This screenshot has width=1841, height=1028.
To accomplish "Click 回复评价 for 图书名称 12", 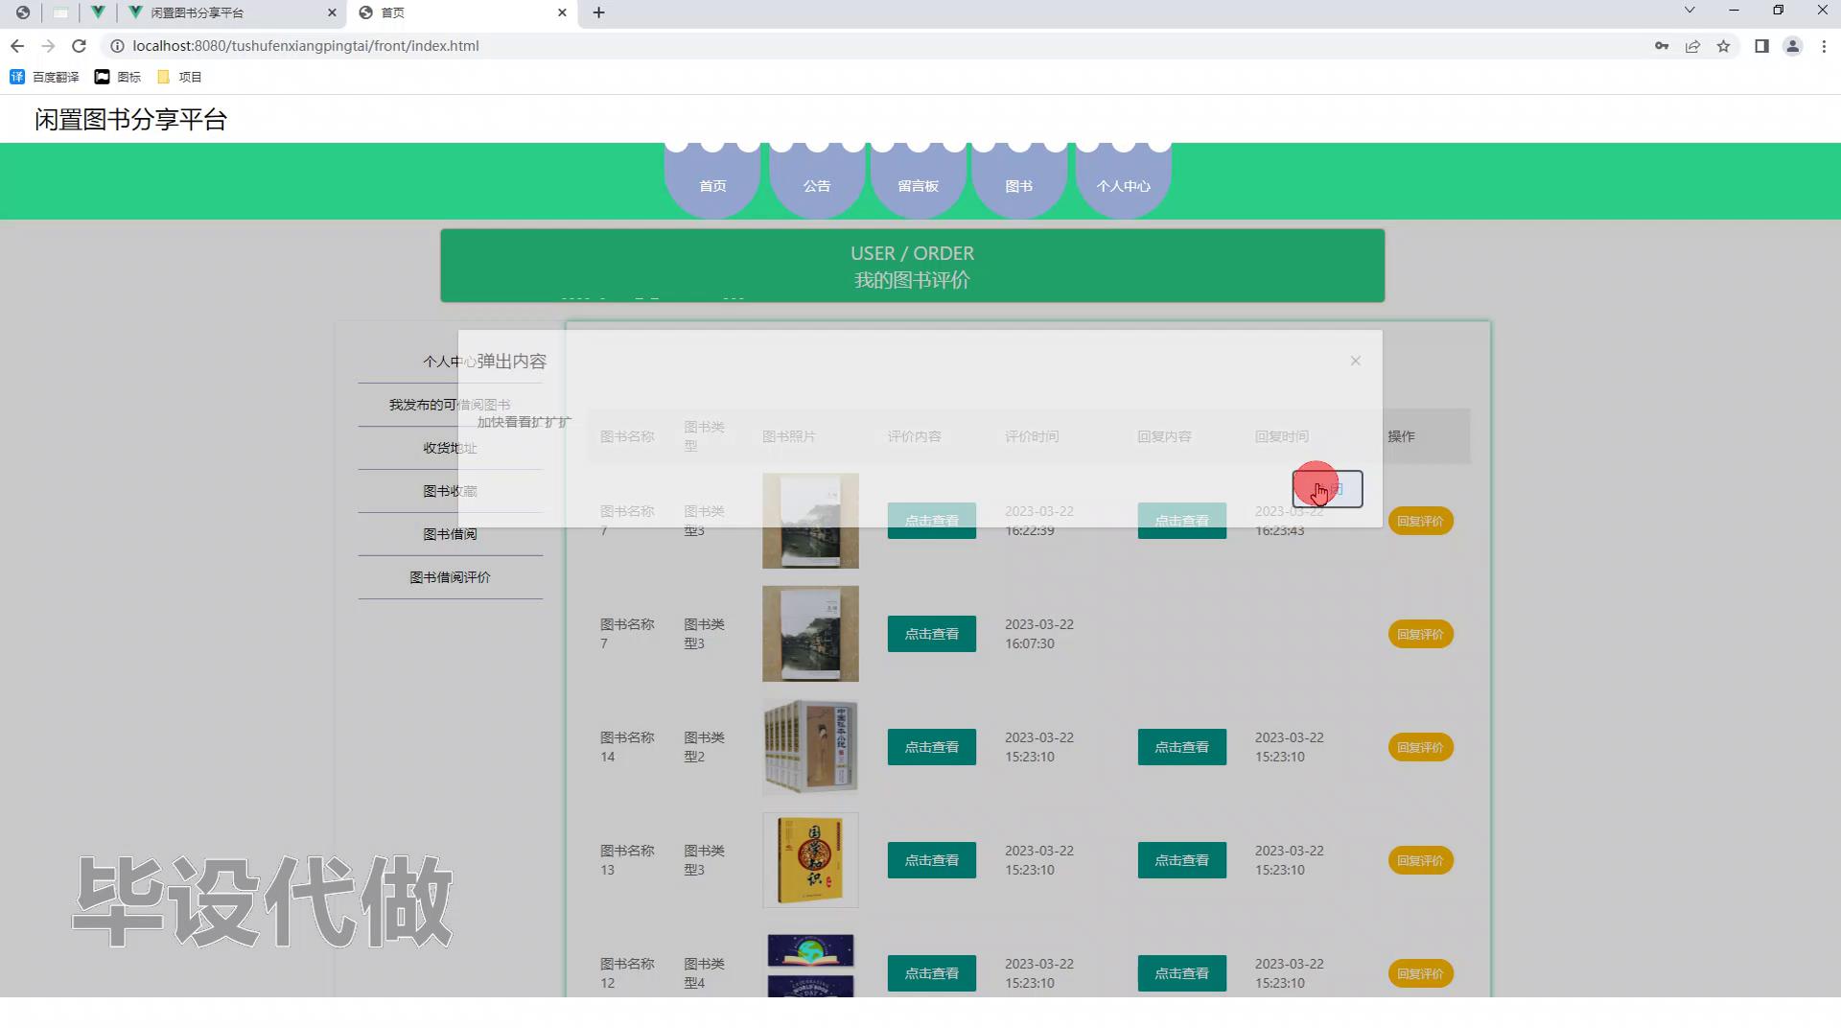I will pos(1420,973).
